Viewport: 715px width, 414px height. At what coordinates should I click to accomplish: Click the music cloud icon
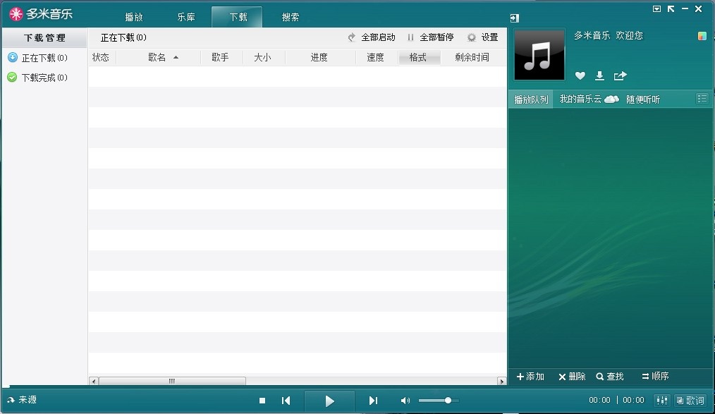click(611, 99)
